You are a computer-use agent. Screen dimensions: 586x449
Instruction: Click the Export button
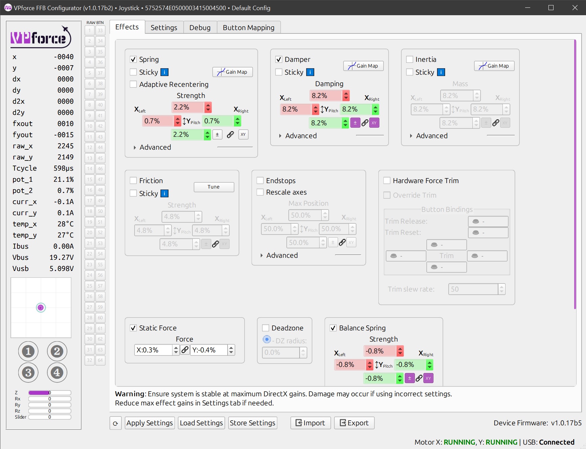click(x=354, y=423)
